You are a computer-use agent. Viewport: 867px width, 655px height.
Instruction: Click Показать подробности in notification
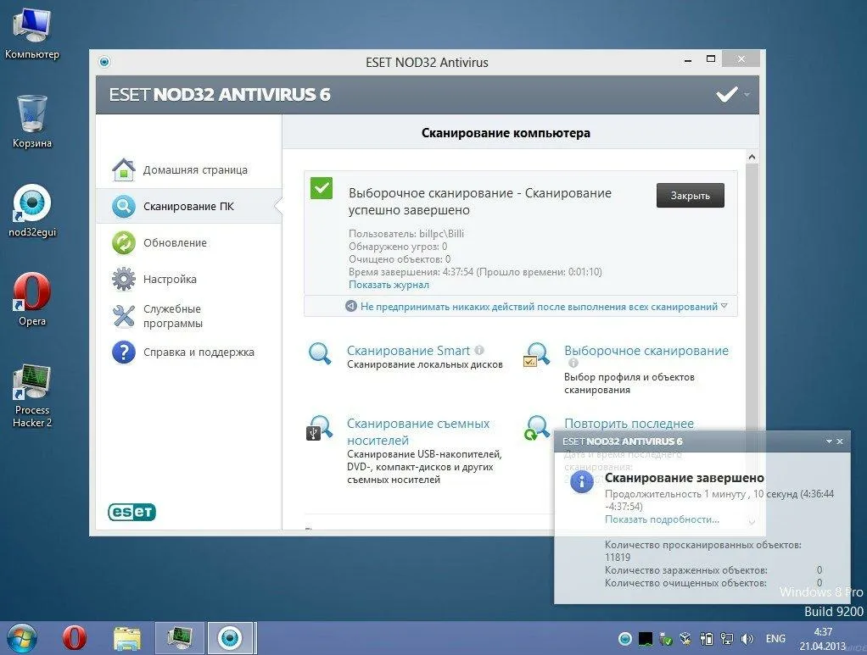(x=661, y=519)
